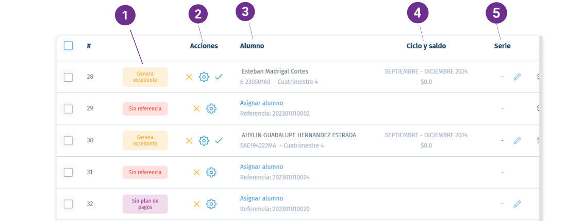582x221 pixels.
Task: Open the gear settings icon for row 28
Action: (204, 77)
